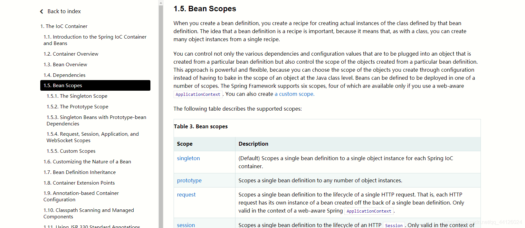Open 1.1 Introduction to the Spring IoC Container
Viewport: 525px width, 228px height.
tap(95, 40)
